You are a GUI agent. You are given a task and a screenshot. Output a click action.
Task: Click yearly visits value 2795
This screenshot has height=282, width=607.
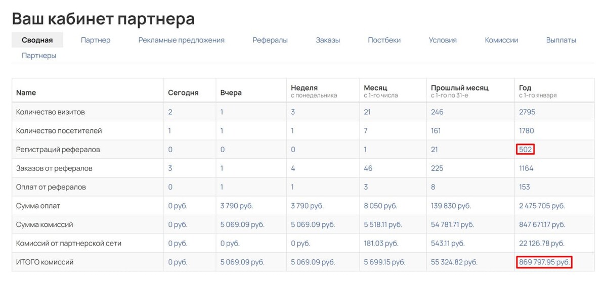pos(527,112)
